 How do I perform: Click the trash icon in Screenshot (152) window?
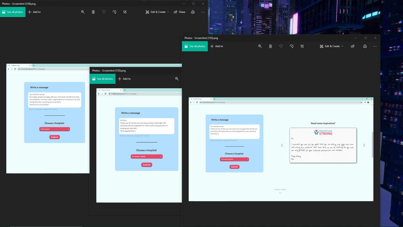pos(270,46)
